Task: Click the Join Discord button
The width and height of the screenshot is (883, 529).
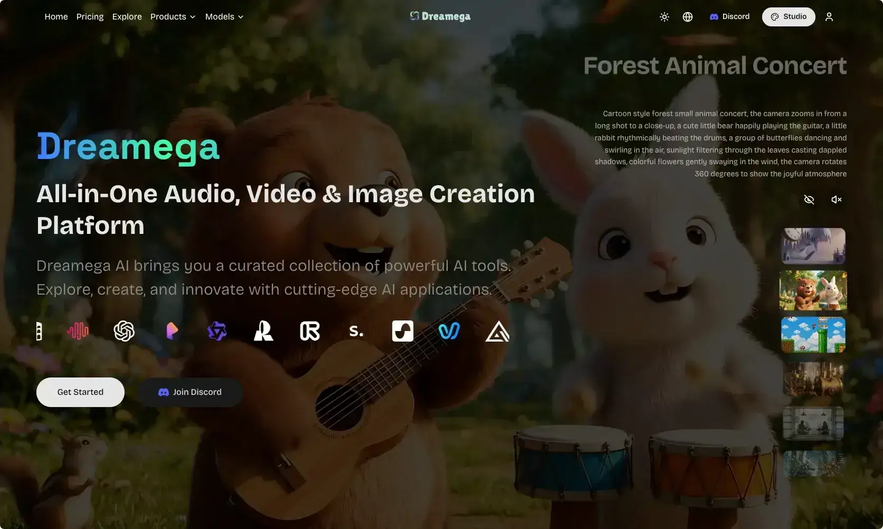Action: pos(189,392)
